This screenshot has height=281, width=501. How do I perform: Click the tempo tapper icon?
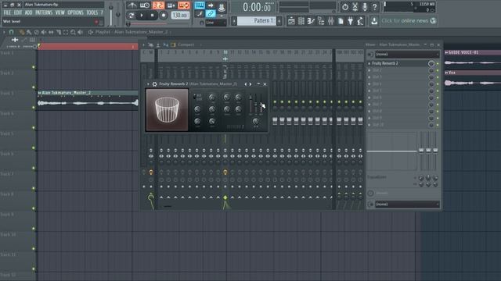(360, 21)
